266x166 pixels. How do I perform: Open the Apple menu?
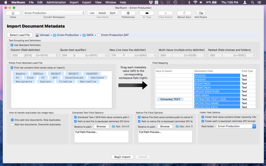[6, 2]
